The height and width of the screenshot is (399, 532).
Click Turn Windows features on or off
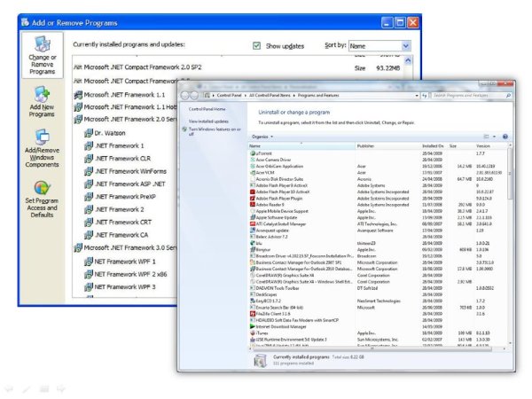(x=213, y=130)
